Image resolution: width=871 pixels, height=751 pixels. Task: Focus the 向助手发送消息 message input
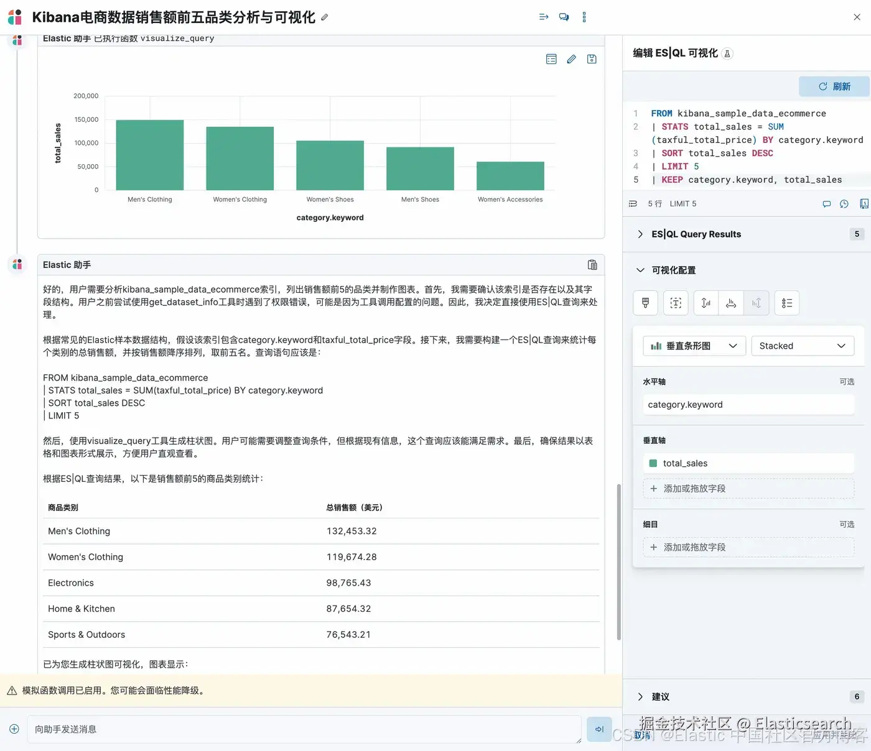point(304,729)
